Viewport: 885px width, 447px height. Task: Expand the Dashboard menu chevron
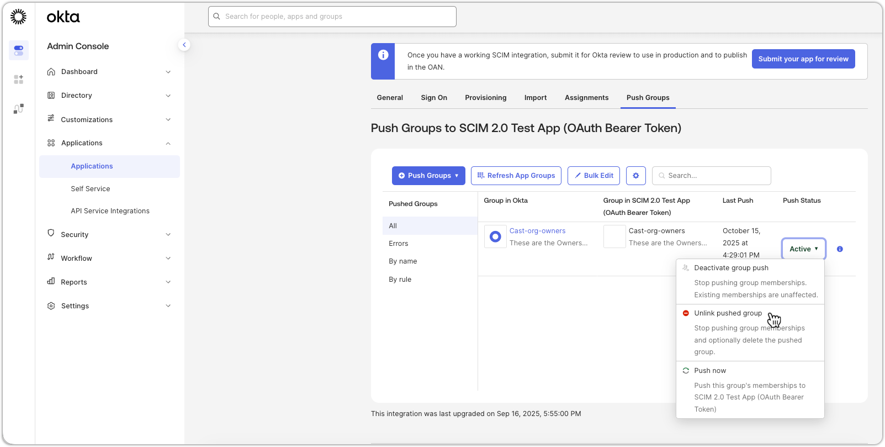[168, 72]
